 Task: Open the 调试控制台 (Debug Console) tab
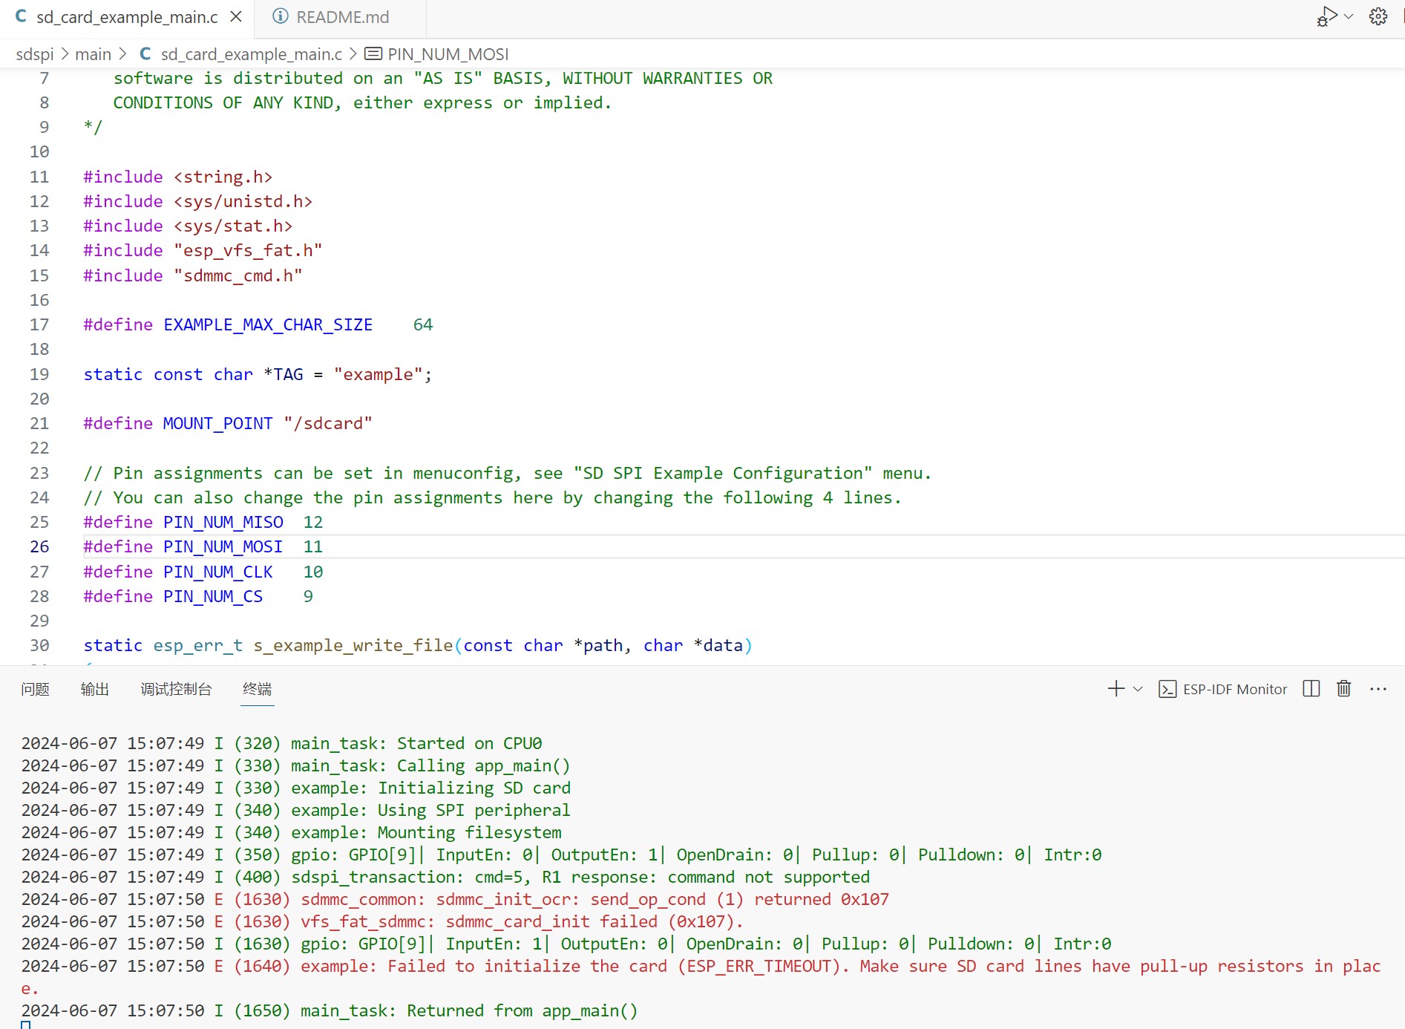(176, 689)
